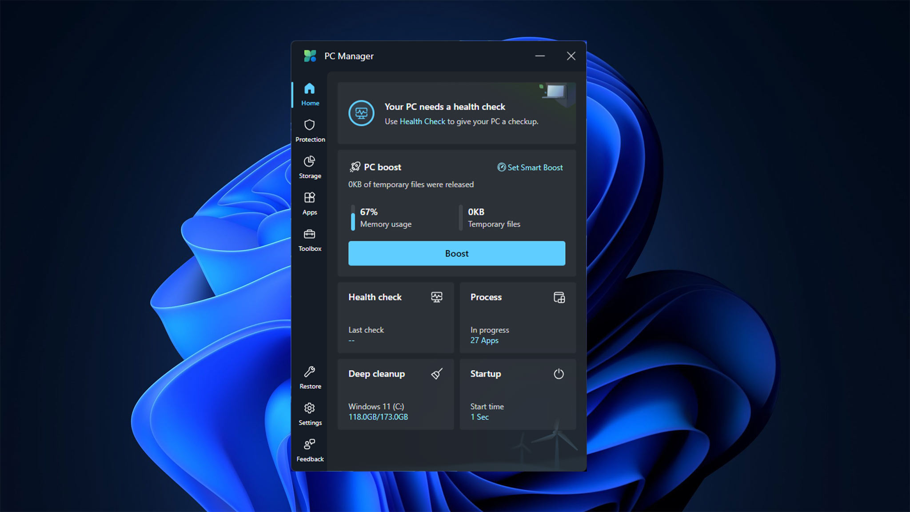Screen dimensions: 910x512
Task: Click the 67% memory usage value
Action: pos(369,212)
